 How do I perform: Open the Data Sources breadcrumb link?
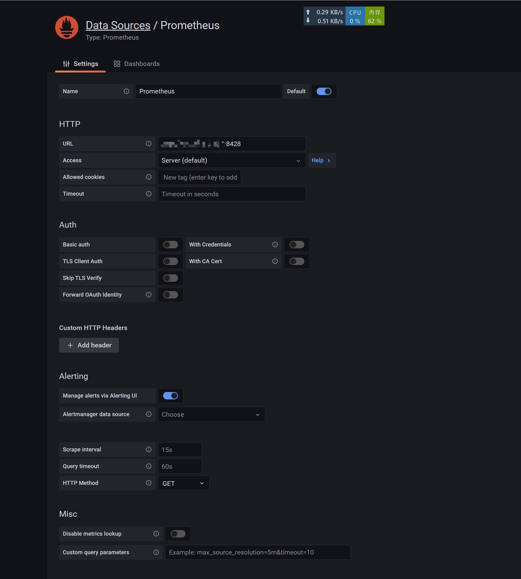coord(118,25)
